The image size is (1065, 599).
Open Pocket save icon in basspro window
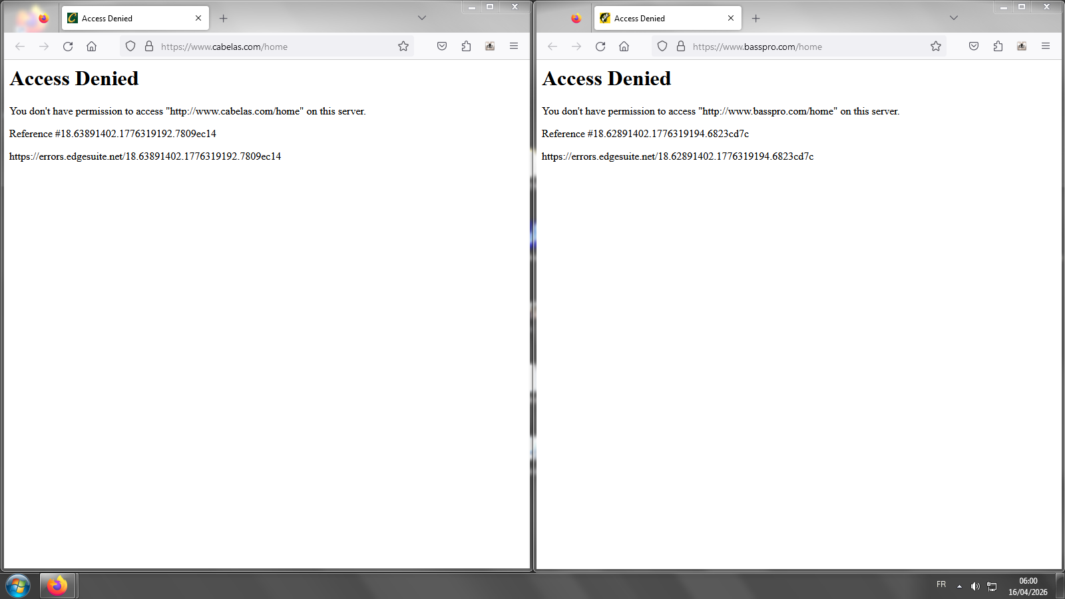(974, 47)
